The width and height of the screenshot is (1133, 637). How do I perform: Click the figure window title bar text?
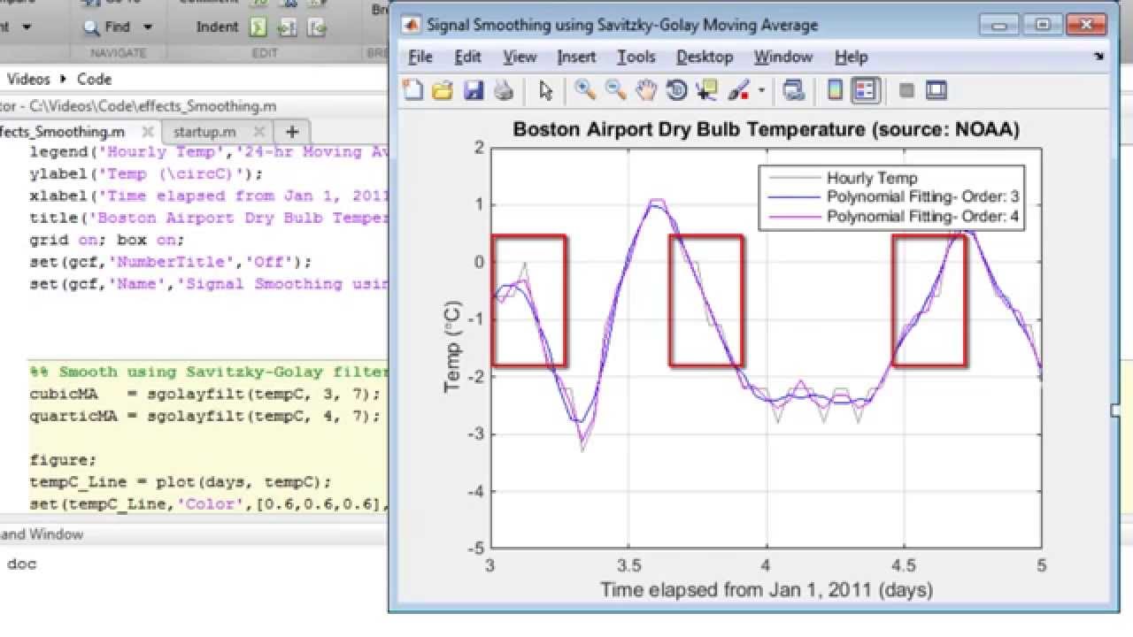pyautogui.click(x=622, y=25)
